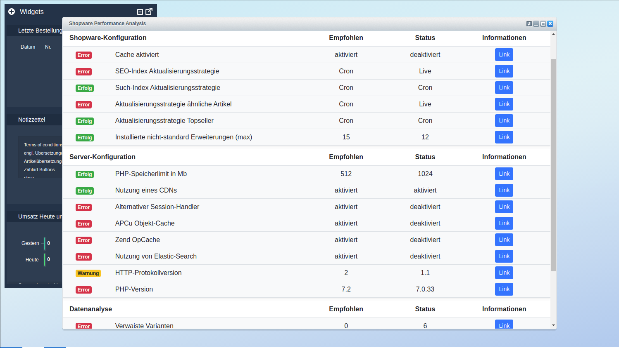
Task: Click the refresh icon in the Performance Analysis title bar
Action: pyautogui.click(x=529, y=24)
